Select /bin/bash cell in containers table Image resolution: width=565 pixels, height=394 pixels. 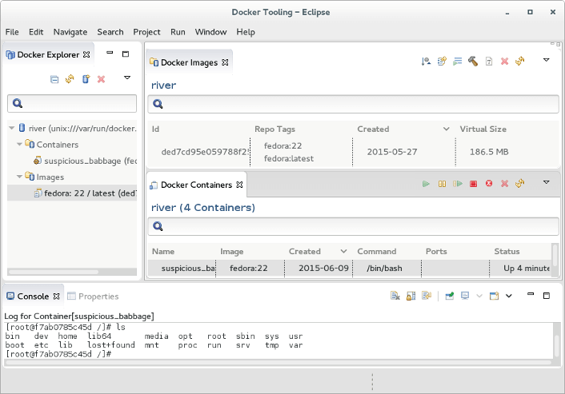[384, 269]
